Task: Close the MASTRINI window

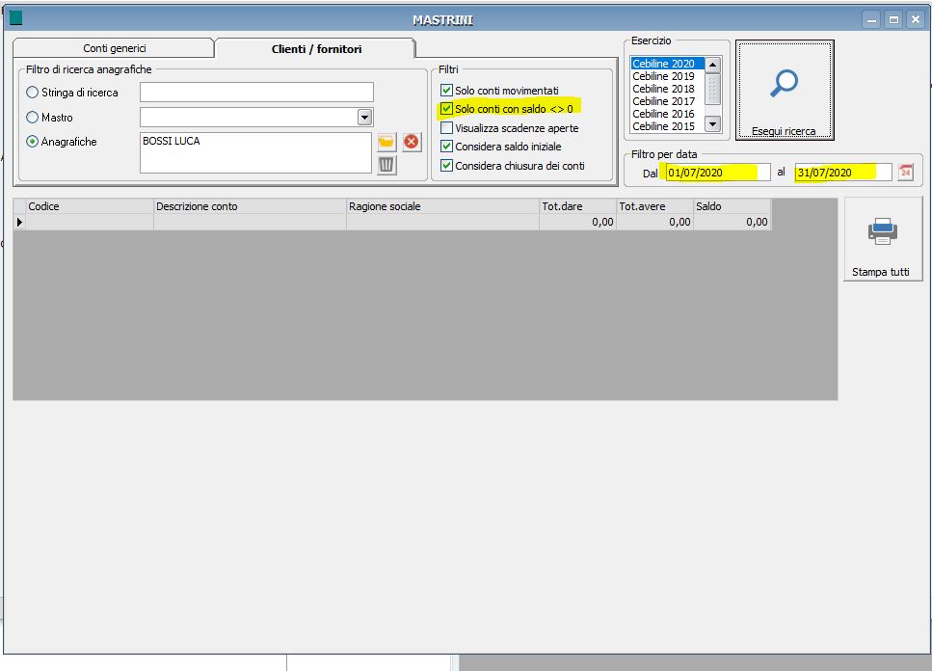Action: [x=916, y=19]
